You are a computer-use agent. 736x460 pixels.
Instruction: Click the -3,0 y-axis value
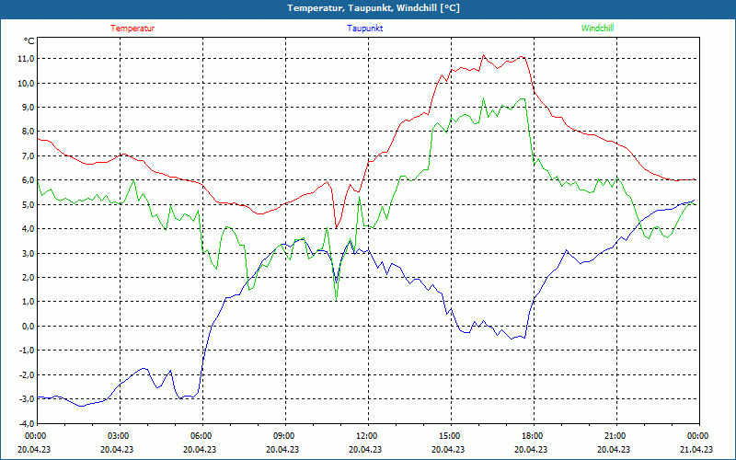point(27,398)
